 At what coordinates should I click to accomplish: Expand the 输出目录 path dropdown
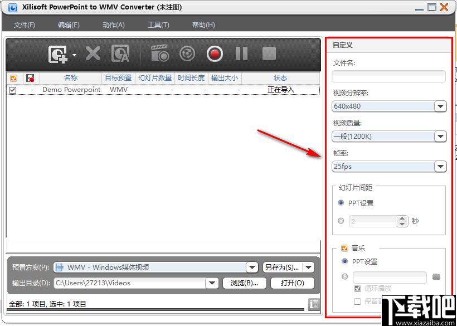point(212,283)
